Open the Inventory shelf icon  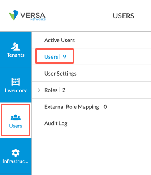click(x=16, y=82)
